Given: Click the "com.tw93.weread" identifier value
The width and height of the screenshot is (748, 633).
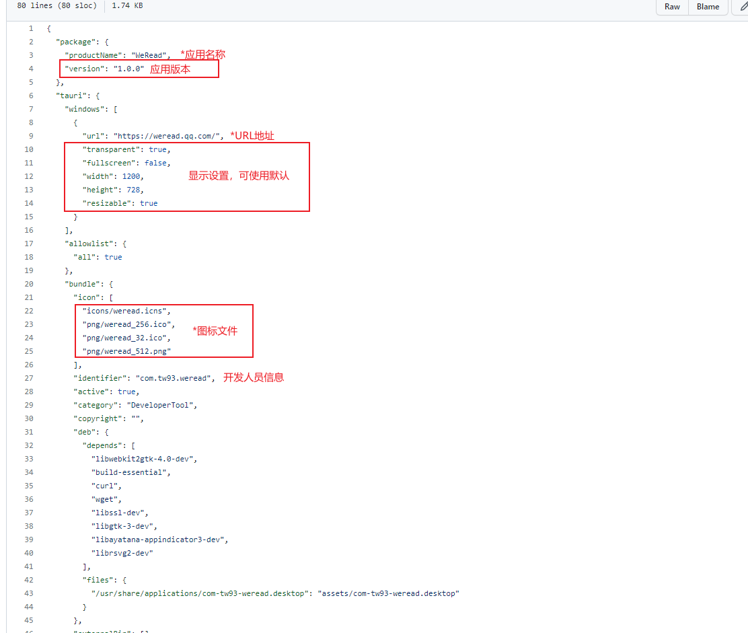Looking at the screenshot, I should click(x=174, y=378).
